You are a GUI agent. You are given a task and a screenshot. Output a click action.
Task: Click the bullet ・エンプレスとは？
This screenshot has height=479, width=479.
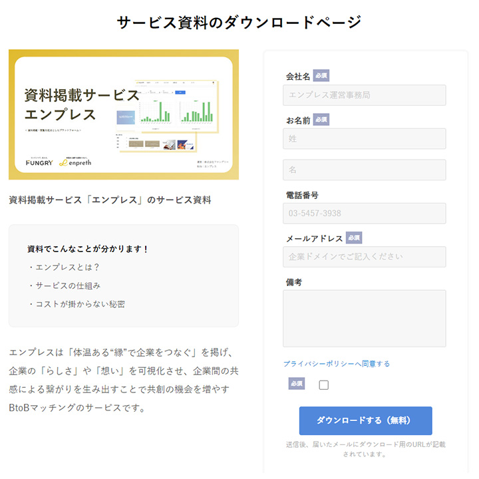[64, 267]
